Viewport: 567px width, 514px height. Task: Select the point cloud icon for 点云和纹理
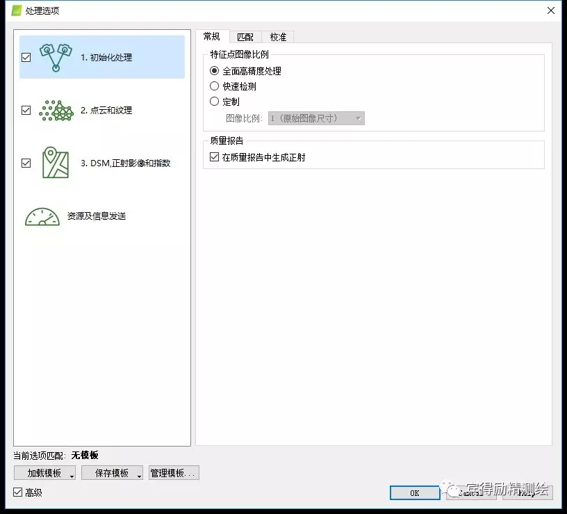point(56,111)
